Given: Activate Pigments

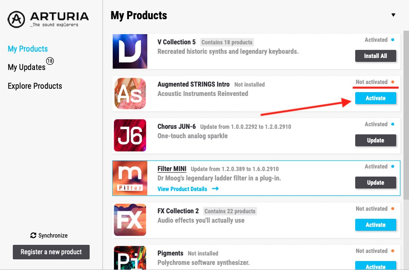Looking at the screenshot, I should pyautogui.click(x=376, y=265).
